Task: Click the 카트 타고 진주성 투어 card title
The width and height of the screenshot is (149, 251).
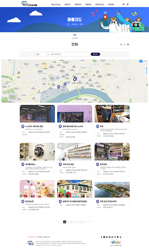Action: point(108,201)
